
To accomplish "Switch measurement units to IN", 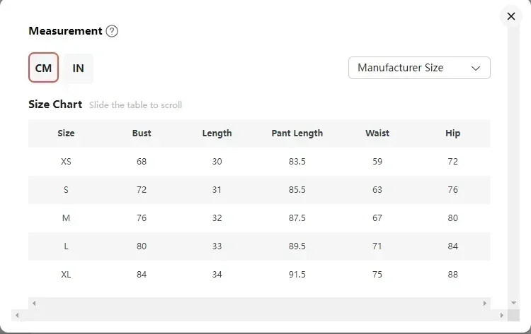I will pyautogui.click(x=78, y=68).
